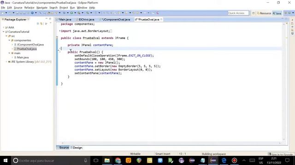Open the Refactor menu

coord(29,8)
